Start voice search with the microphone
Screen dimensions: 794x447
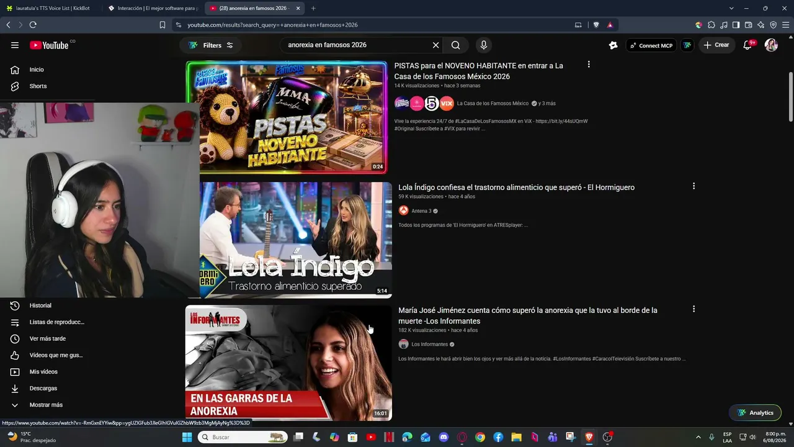pyautogui.click(x=484, y=45)
